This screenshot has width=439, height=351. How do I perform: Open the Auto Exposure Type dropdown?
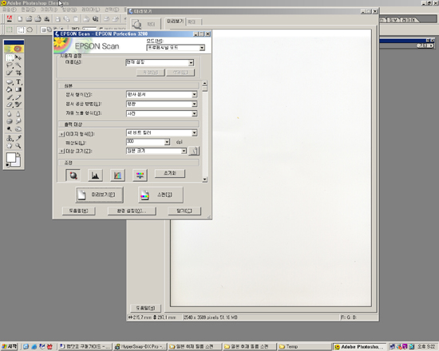(x=161, y=113)
